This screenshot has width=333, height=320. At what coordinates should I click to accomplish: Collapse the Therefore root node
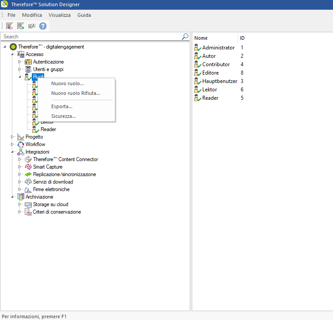pyautogui.click(x=5, y=47)
